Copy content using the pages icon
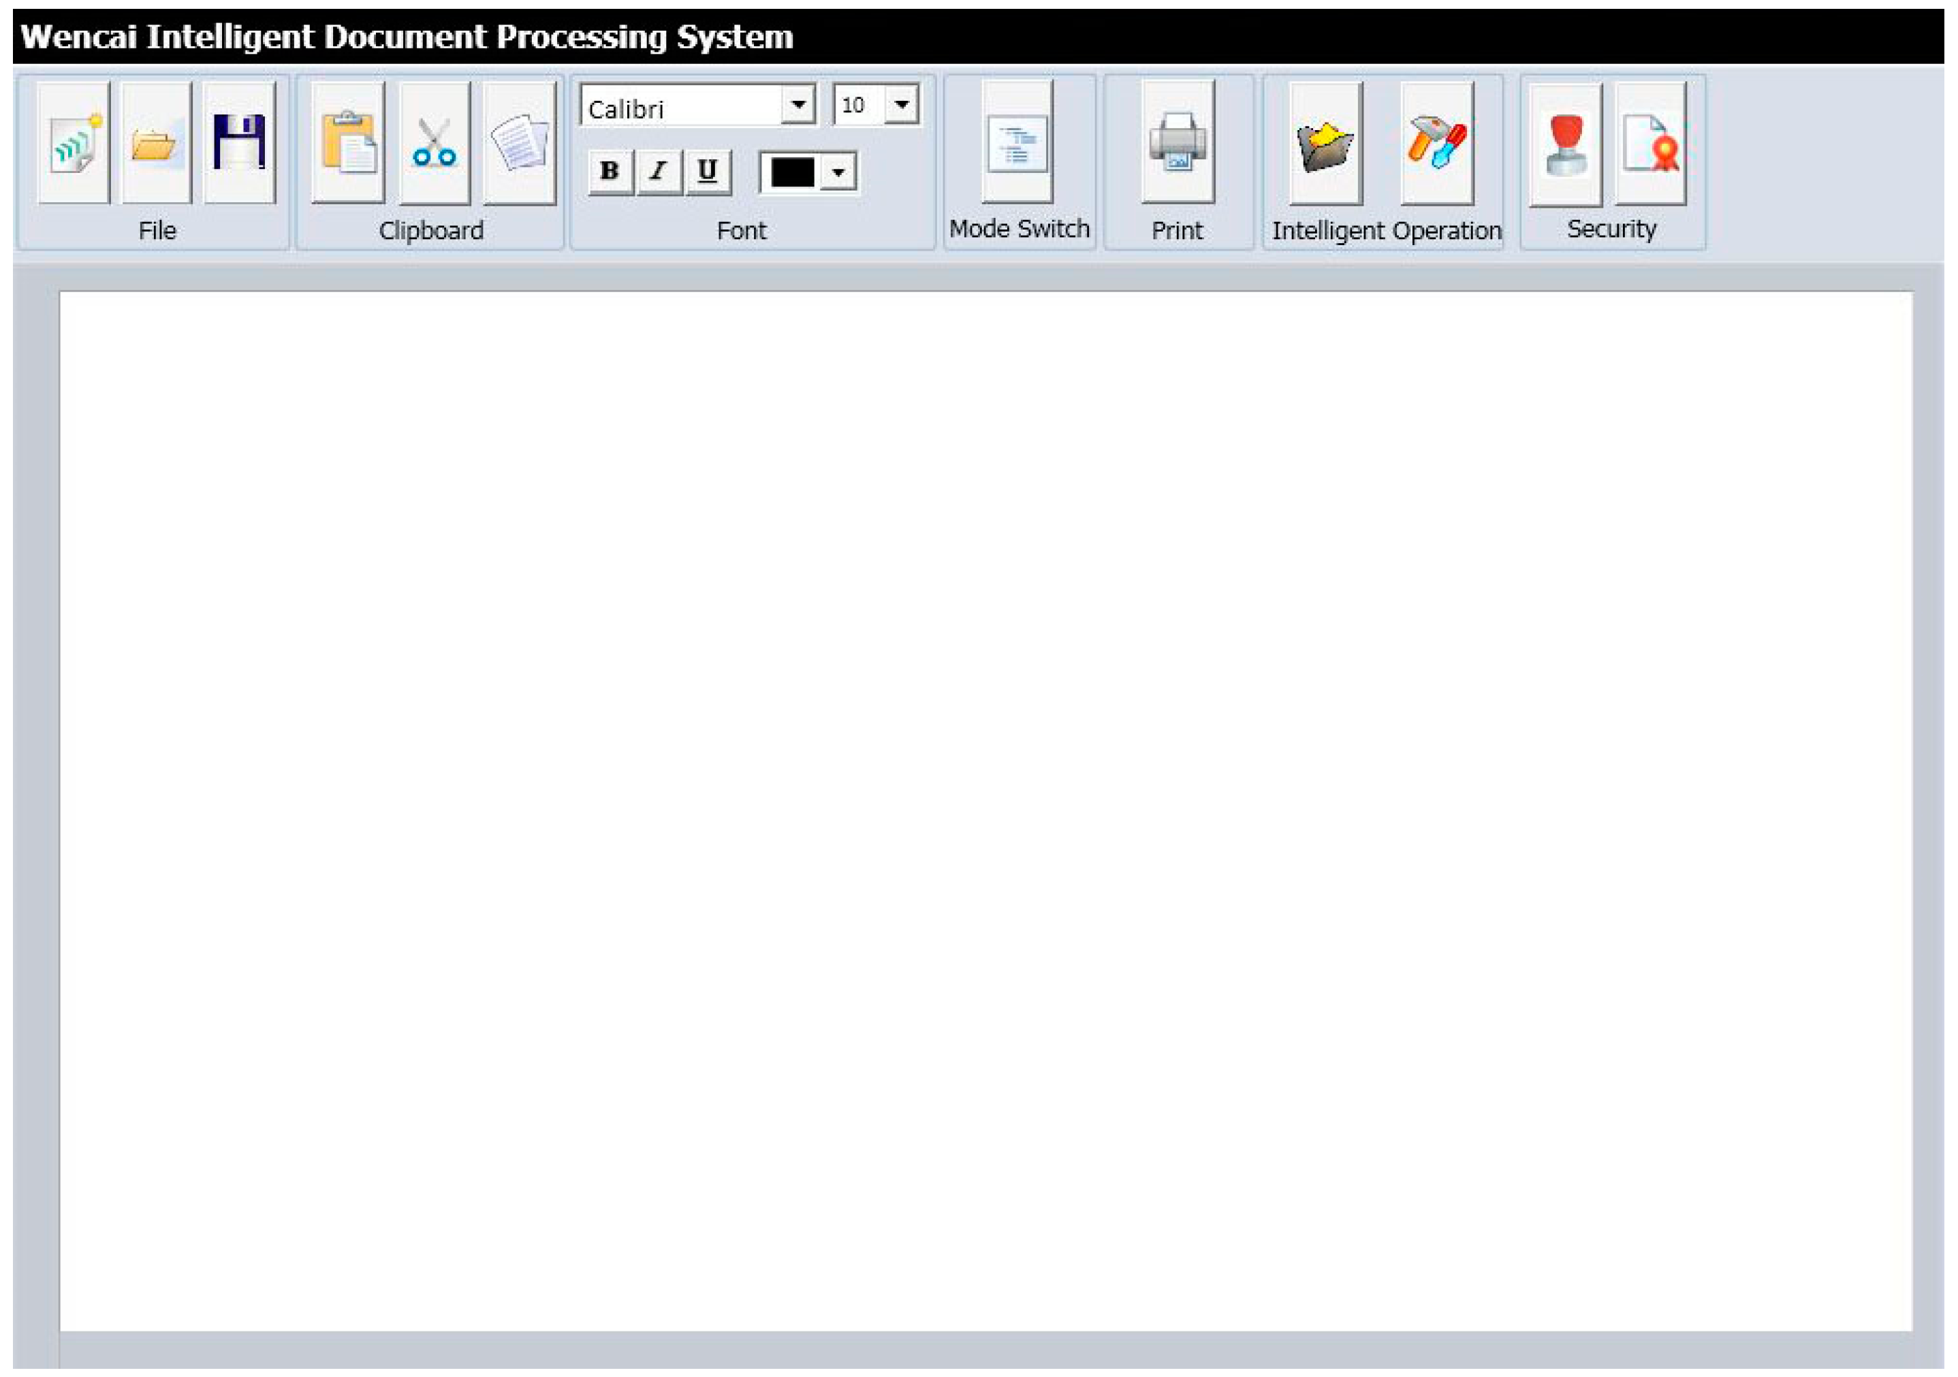This screenshot has height=1377, width=1958. (x=520, y=143)
